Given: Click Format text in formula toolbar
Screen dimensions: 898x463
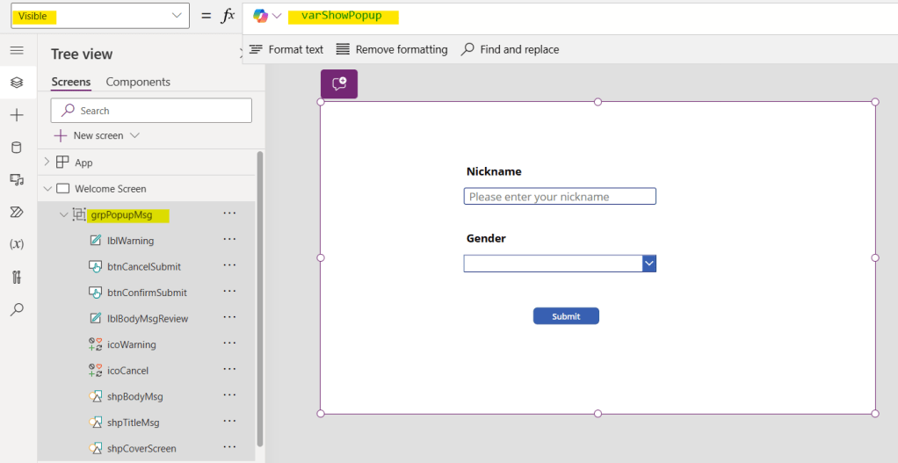Looking at the screenshot, I should (x=286, y=49).
